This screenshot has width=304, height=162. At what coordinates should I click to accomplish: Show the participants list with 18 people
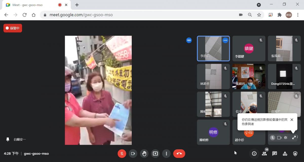[264, 153]
